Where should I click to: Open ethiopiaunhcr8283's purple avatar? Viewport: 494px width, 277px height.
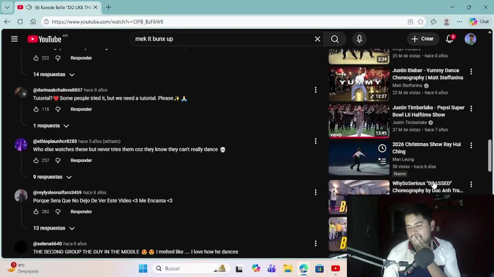click(x=21, y=145)
